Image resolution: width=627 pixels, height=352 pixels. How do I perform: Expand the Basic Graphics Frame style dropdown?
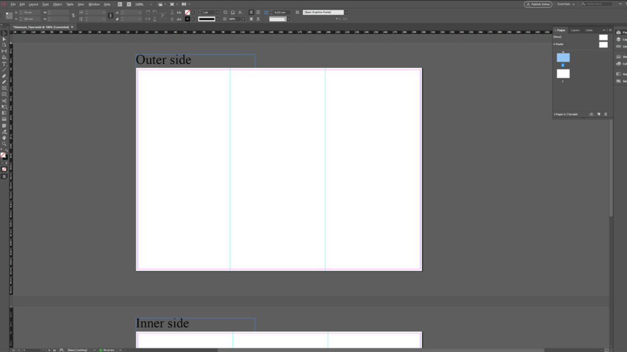(x=345, y=12)
